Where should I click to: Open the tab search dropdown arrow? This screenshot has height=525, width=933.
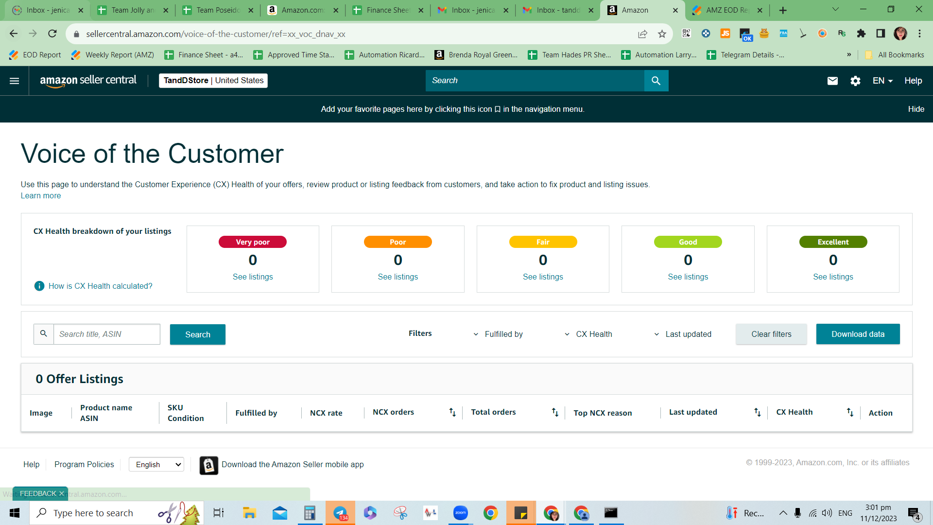pos(835,9)
